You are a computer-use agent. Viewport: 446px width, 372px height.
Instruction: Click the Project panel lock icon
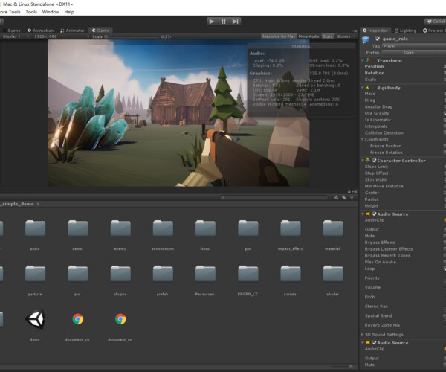pos(349,191)
